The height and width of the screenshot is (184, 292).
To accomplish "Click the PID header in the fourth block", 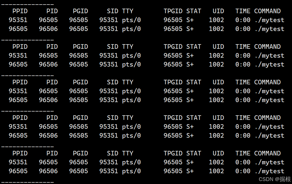I will point(52,117).
